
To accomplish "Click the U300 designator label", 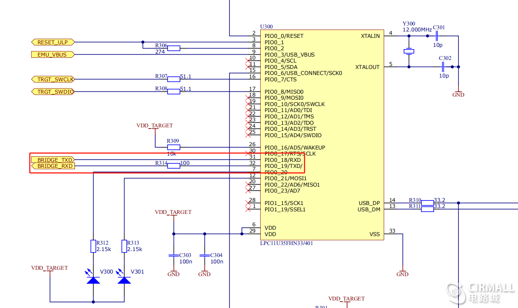I will (x=266, y=27).
